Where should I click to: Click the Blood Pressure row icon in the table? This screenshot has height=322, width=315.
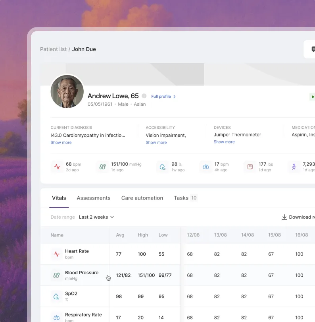57,275
